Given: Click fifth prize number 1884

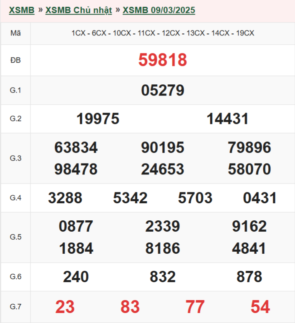Looking at the screenshot, I should pos(76,248).
